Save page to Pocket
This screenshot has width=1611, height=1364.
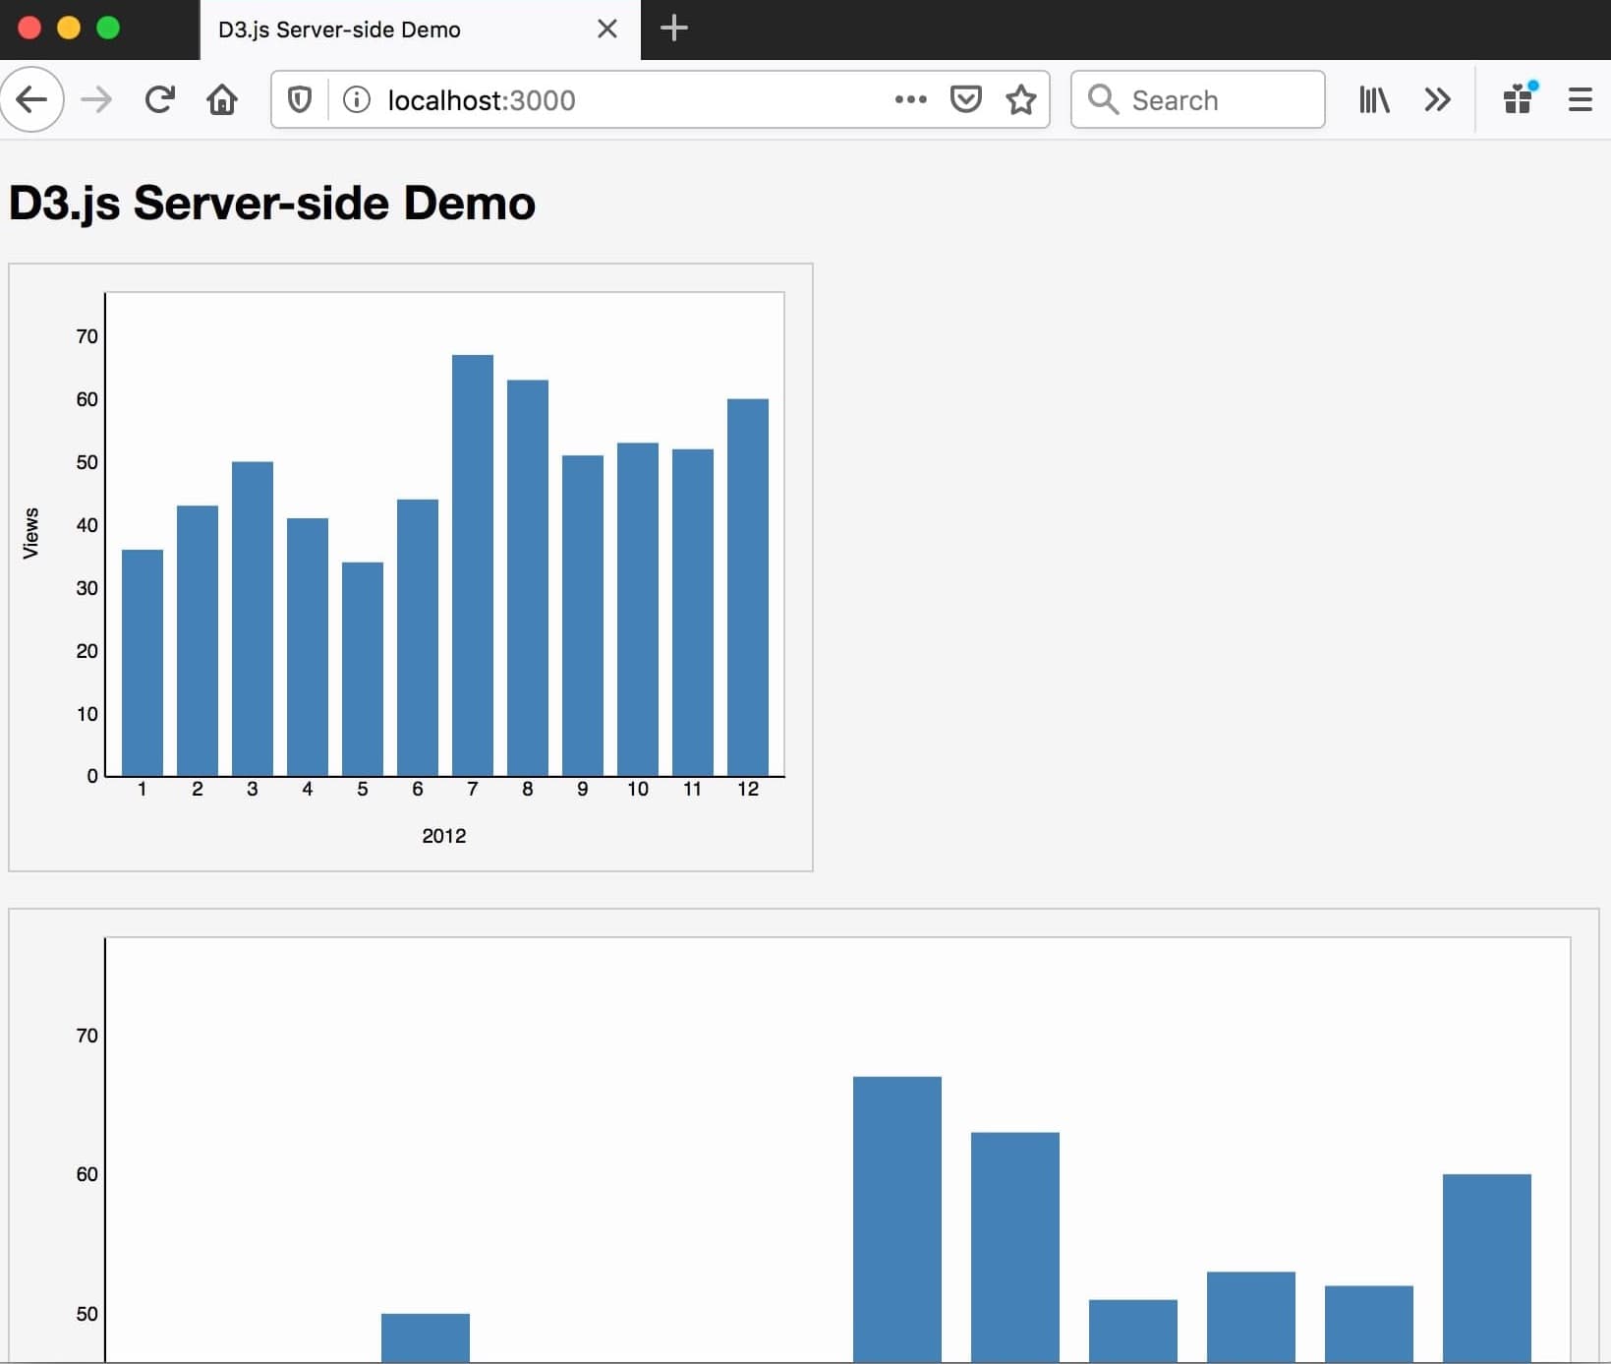coord(965,99)
